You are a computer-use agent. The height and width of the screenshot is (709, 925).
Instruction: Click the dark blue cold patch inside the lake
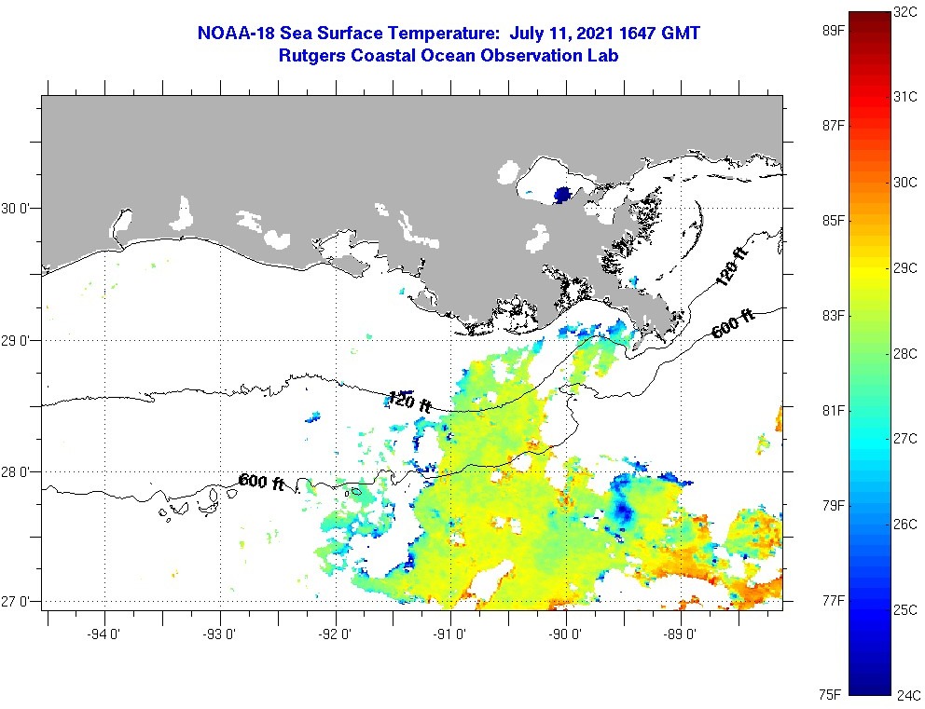(x=563, y=194)
